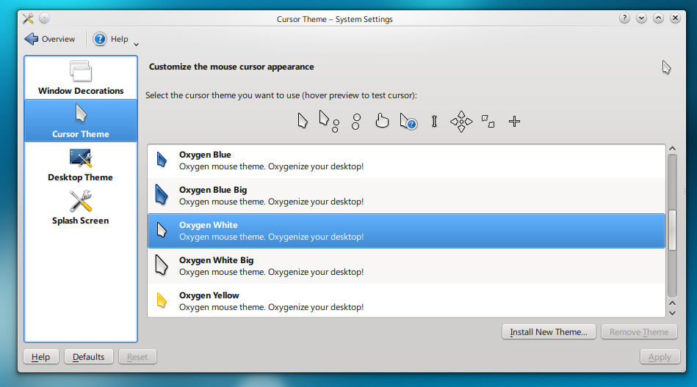Click the default arrow cursor preview

click(x=303, y=121)
